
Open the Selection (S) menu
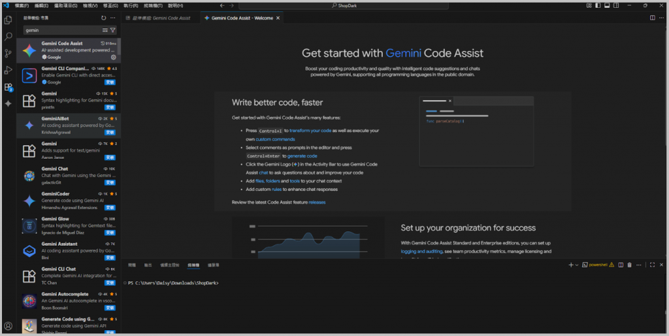(66, 5)
